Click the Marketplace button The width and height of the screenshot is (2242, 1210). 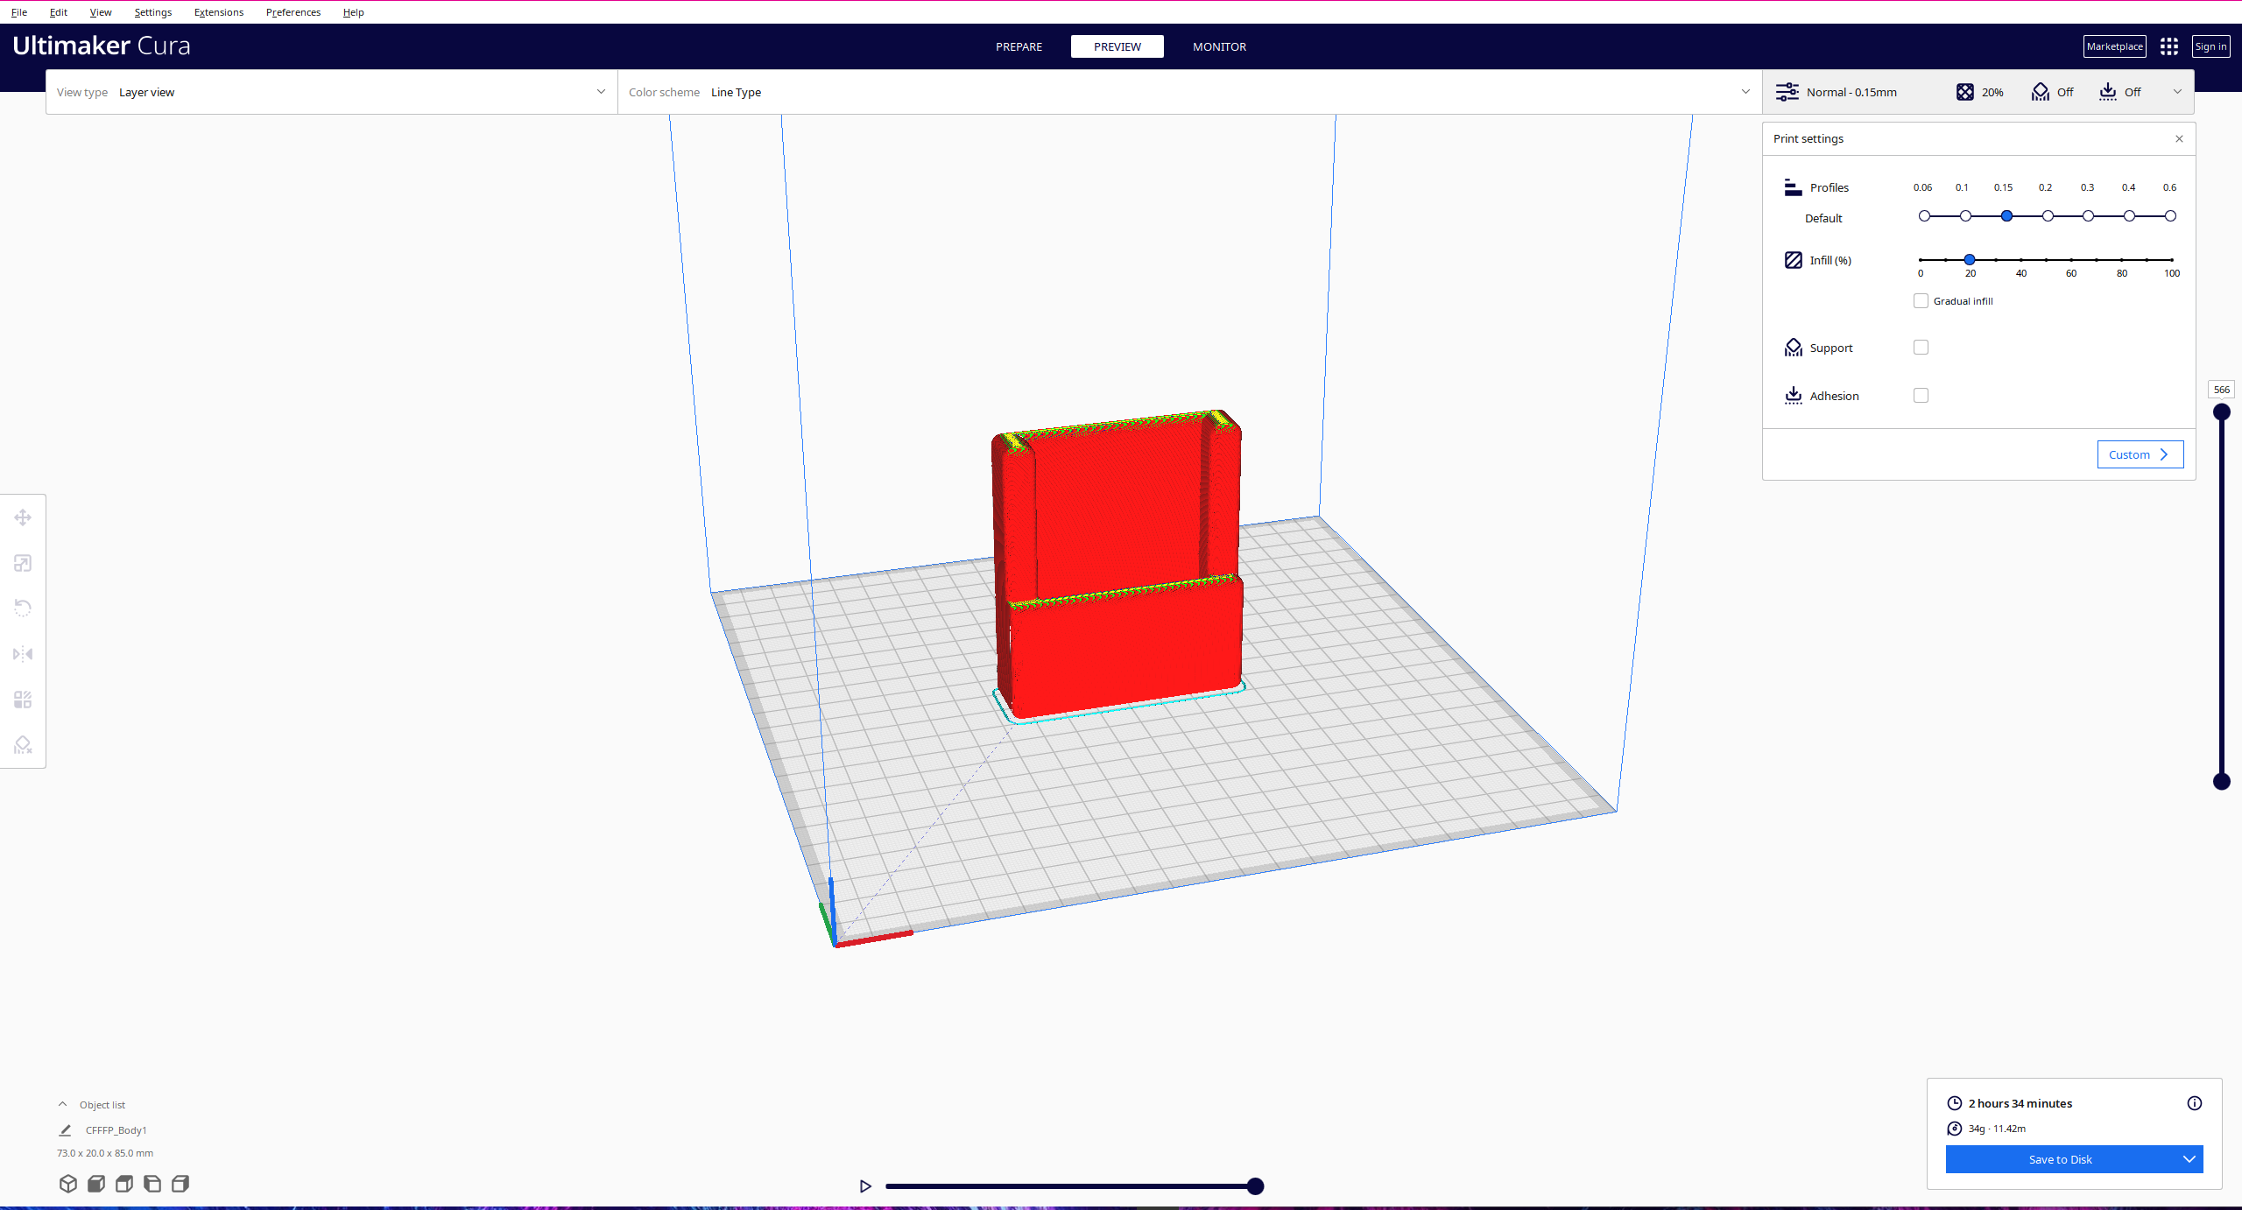[x=2114, y=46]
